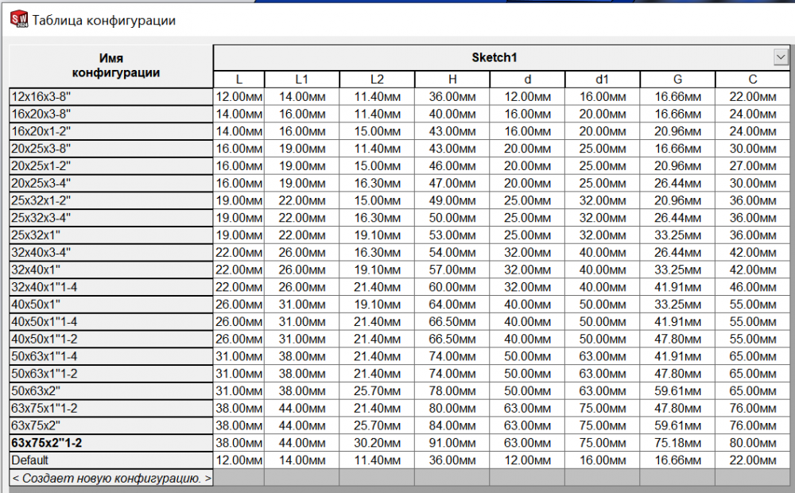795x493 pixels.
Task: Select configuration row 40x50x1"
Action: [111, 305]
